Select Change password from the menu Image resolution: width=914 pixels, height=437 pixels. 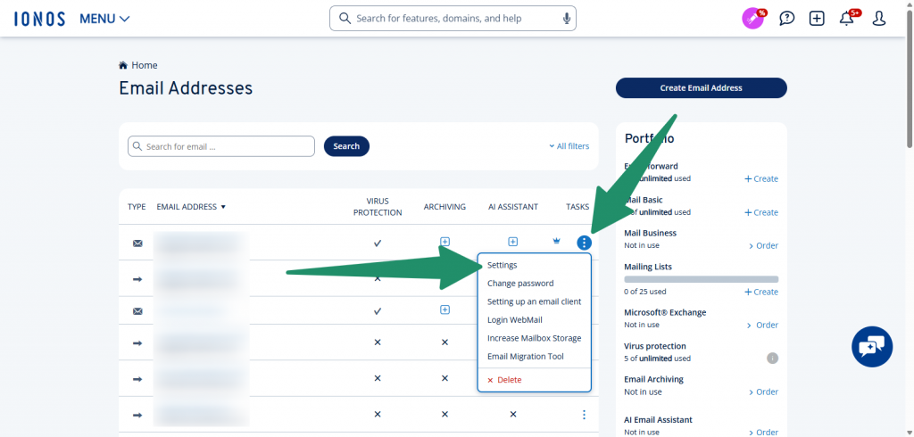pyautogui.click(x=520, y=284)
